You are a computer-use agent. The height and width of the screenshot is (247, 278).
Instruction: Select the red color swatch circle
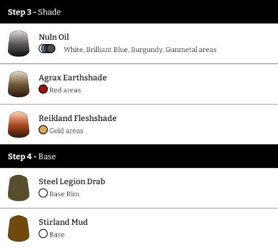click(x=43, y=89)
